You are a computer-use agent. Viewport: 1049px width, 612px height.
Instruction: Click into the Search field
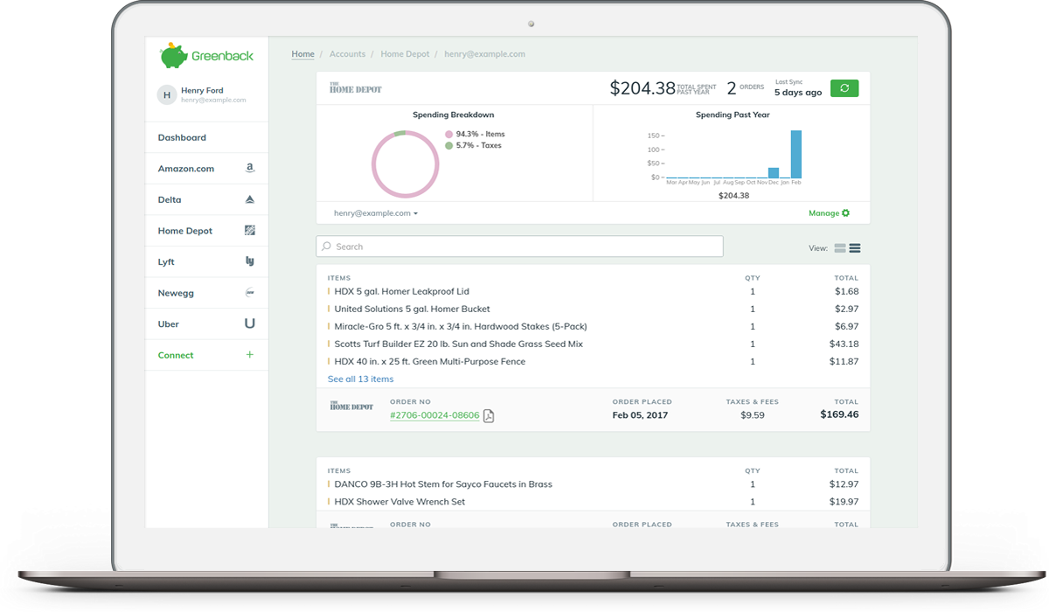[x=519, y=247]
